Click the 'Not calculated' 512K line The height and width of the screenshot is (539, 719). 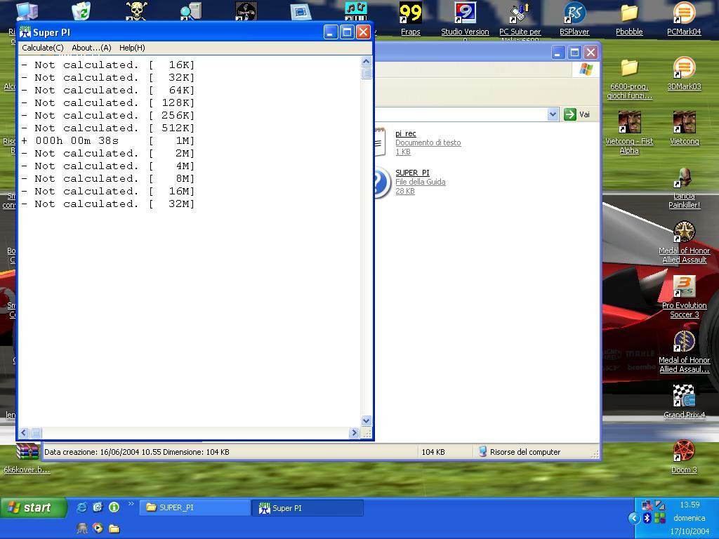click(x=107, y=128)
